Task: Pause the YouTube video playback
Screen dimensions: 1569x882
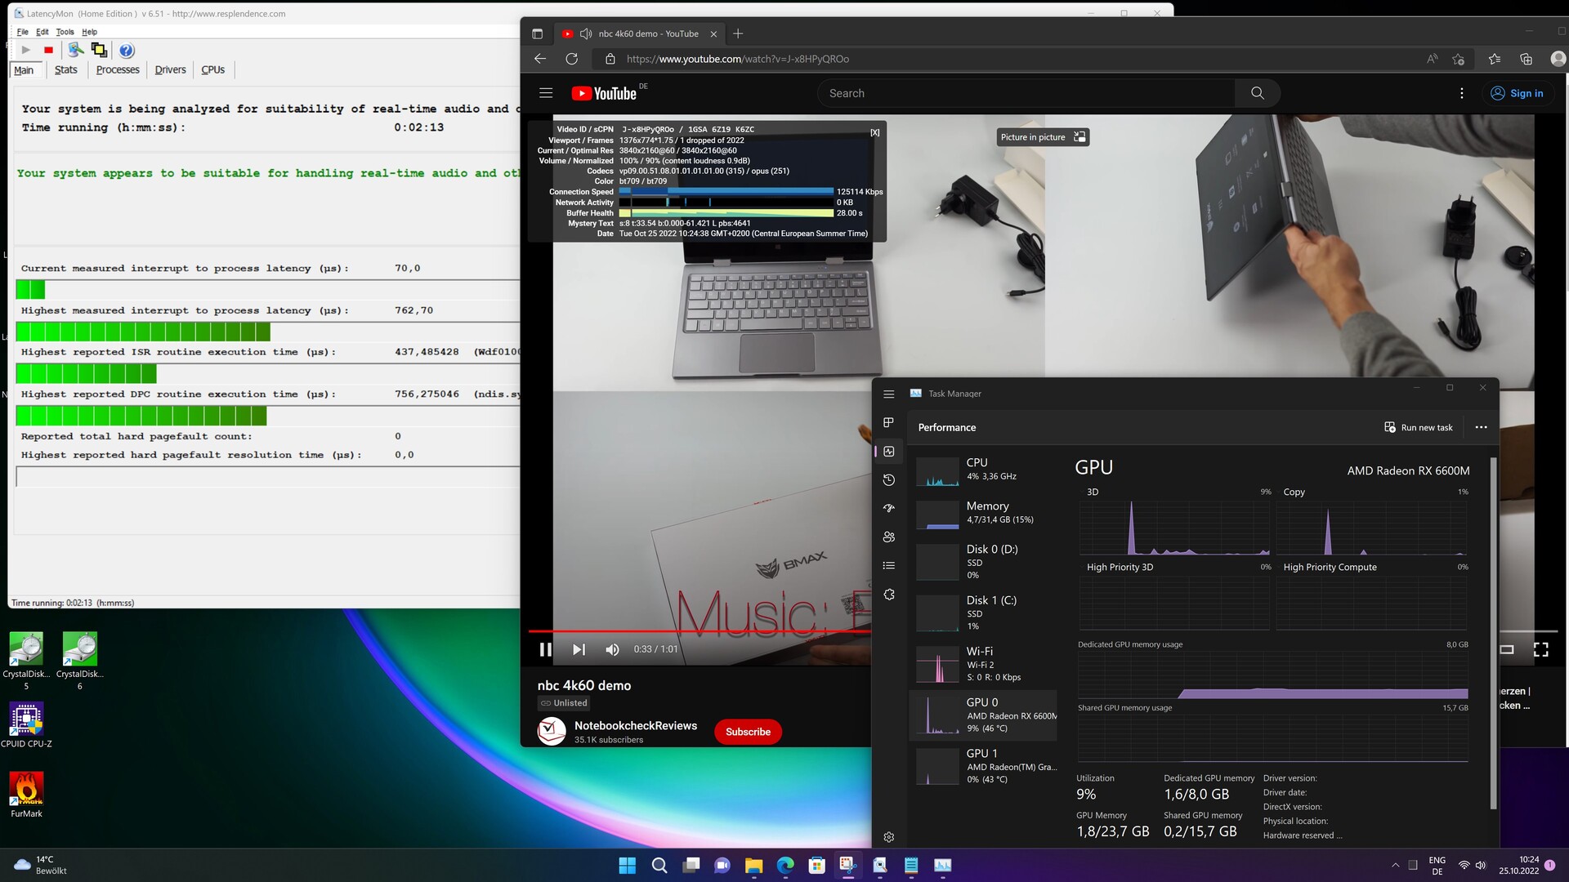Action: tap(545, 649)
